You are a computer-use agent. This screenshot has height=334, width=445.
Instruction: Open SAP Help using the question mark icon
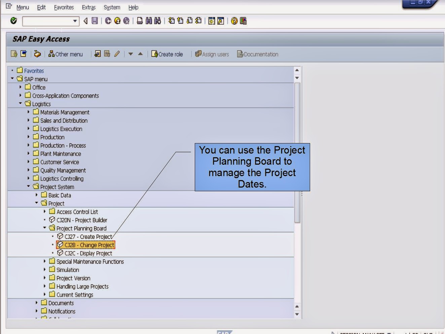click(233, 21)
